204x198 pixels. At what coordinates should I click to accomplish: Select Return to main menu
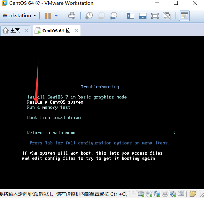coord(51,133)
